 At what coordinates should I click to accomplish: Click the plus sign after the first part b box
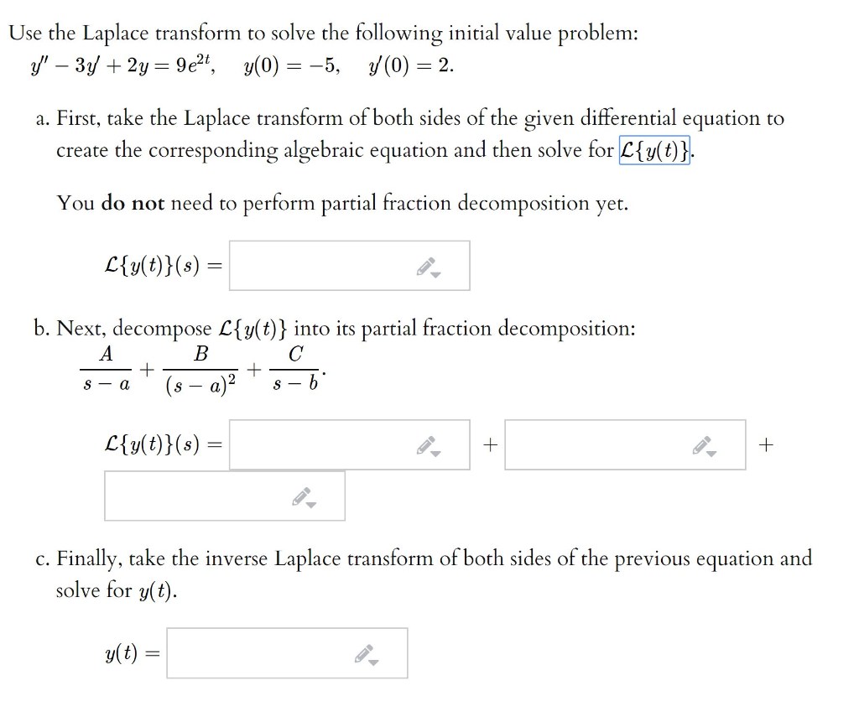[491, 444]
